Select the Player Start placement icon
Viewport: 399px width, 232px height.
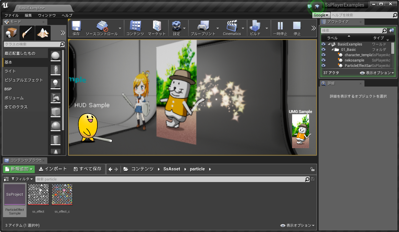(56, 98)
